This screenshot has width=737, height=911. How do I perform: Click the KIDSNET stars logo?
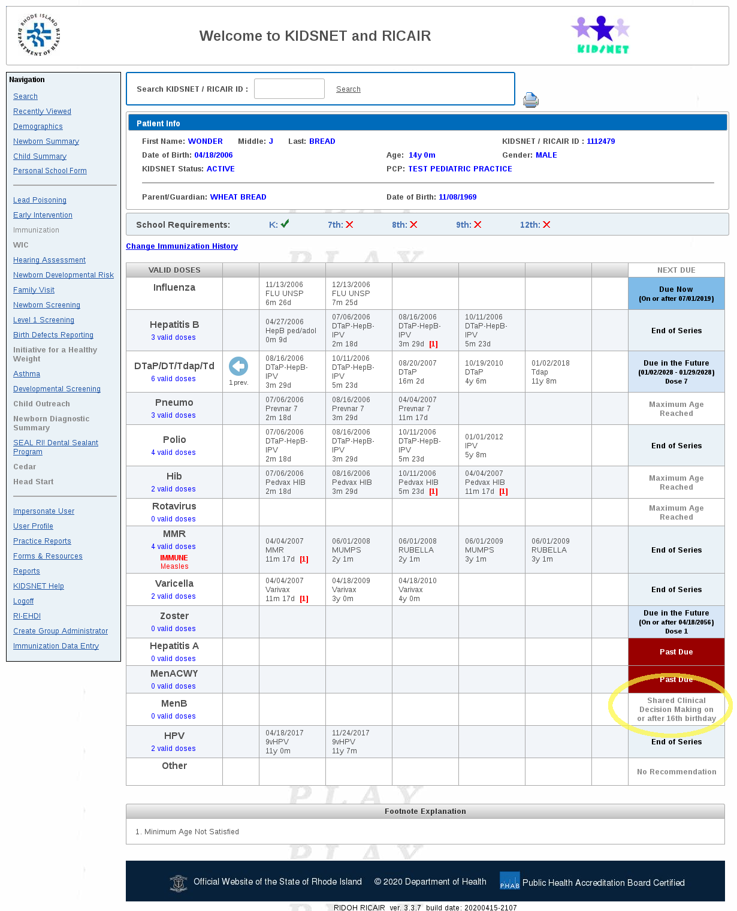click(x=601, y=35)
